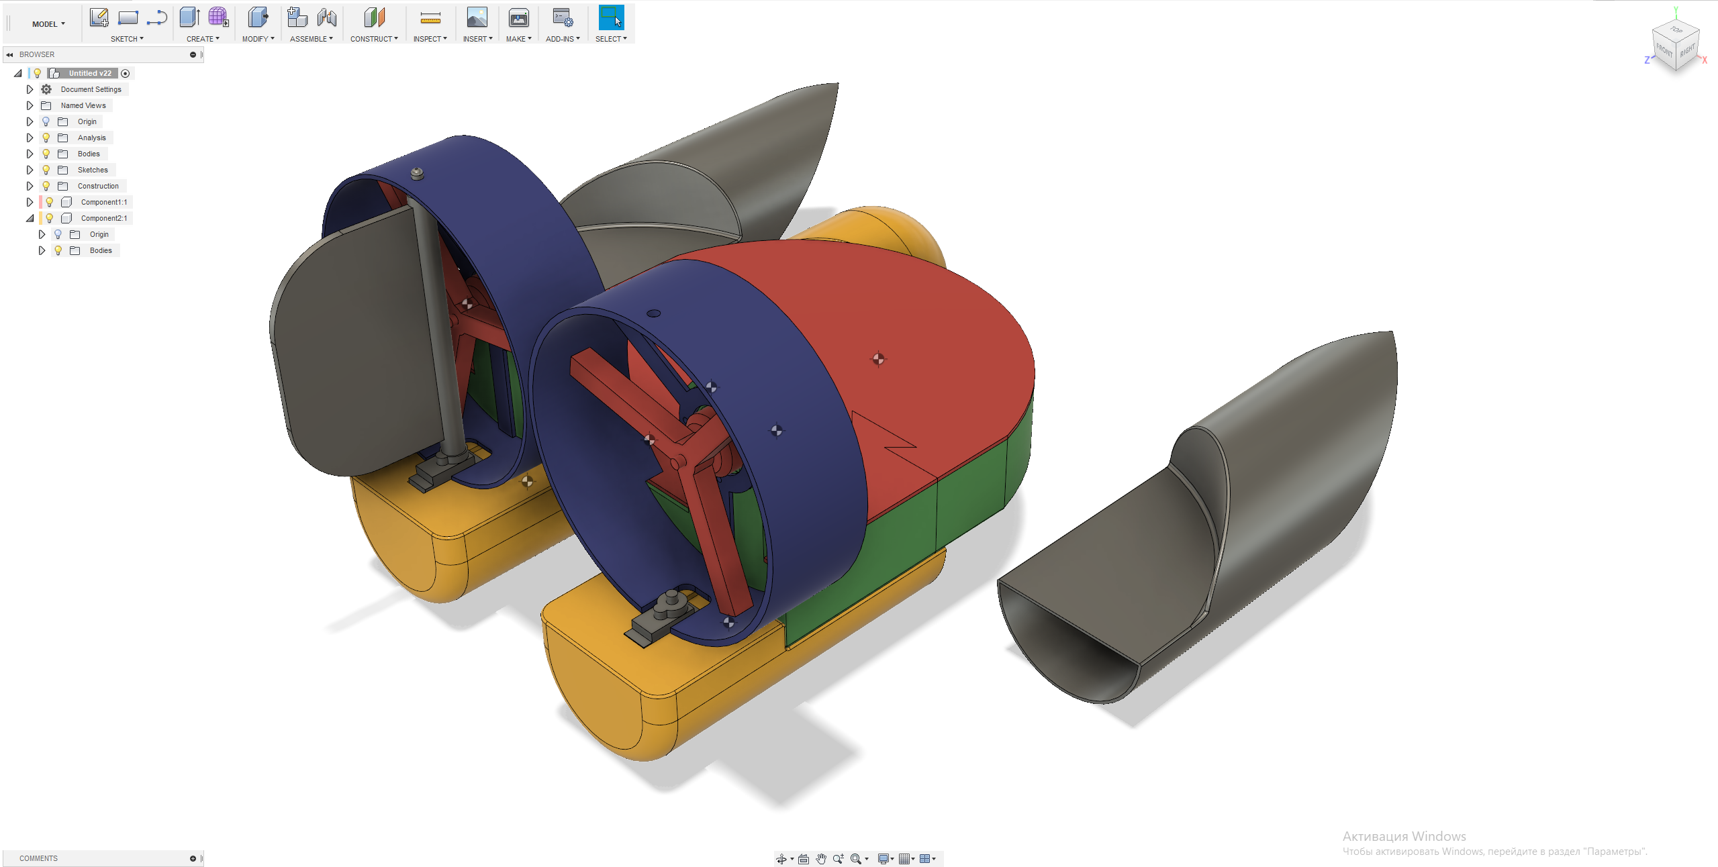Expand the Document Settings node
Screen dimensions: 1718x867
point(30,89)
